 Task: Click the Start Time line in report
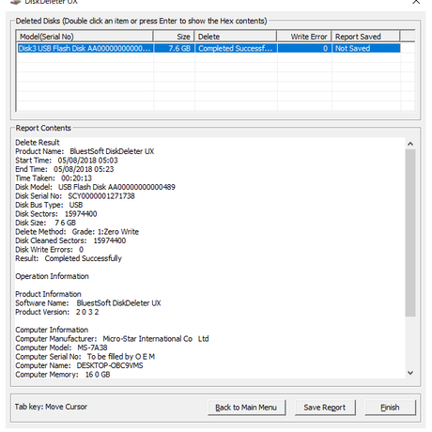coord(67,161)
